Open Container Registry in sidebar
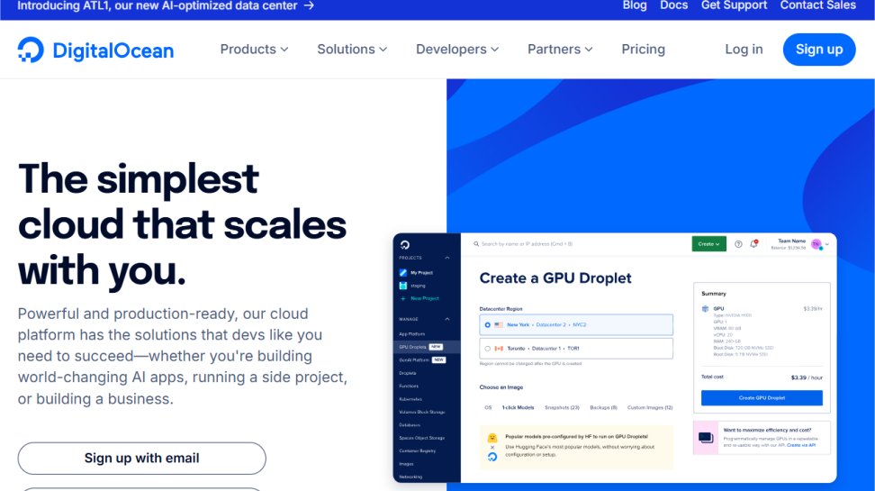This screenshot has height=491, width=875. (417, 450)
